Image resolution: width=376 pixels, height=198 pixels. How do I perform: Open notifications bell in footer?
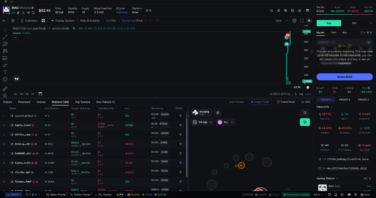tap(336, 195)
